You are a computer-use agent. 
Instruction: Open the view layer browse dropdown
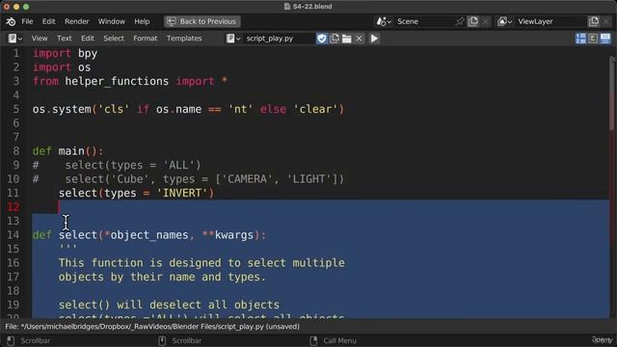[504, 21]
